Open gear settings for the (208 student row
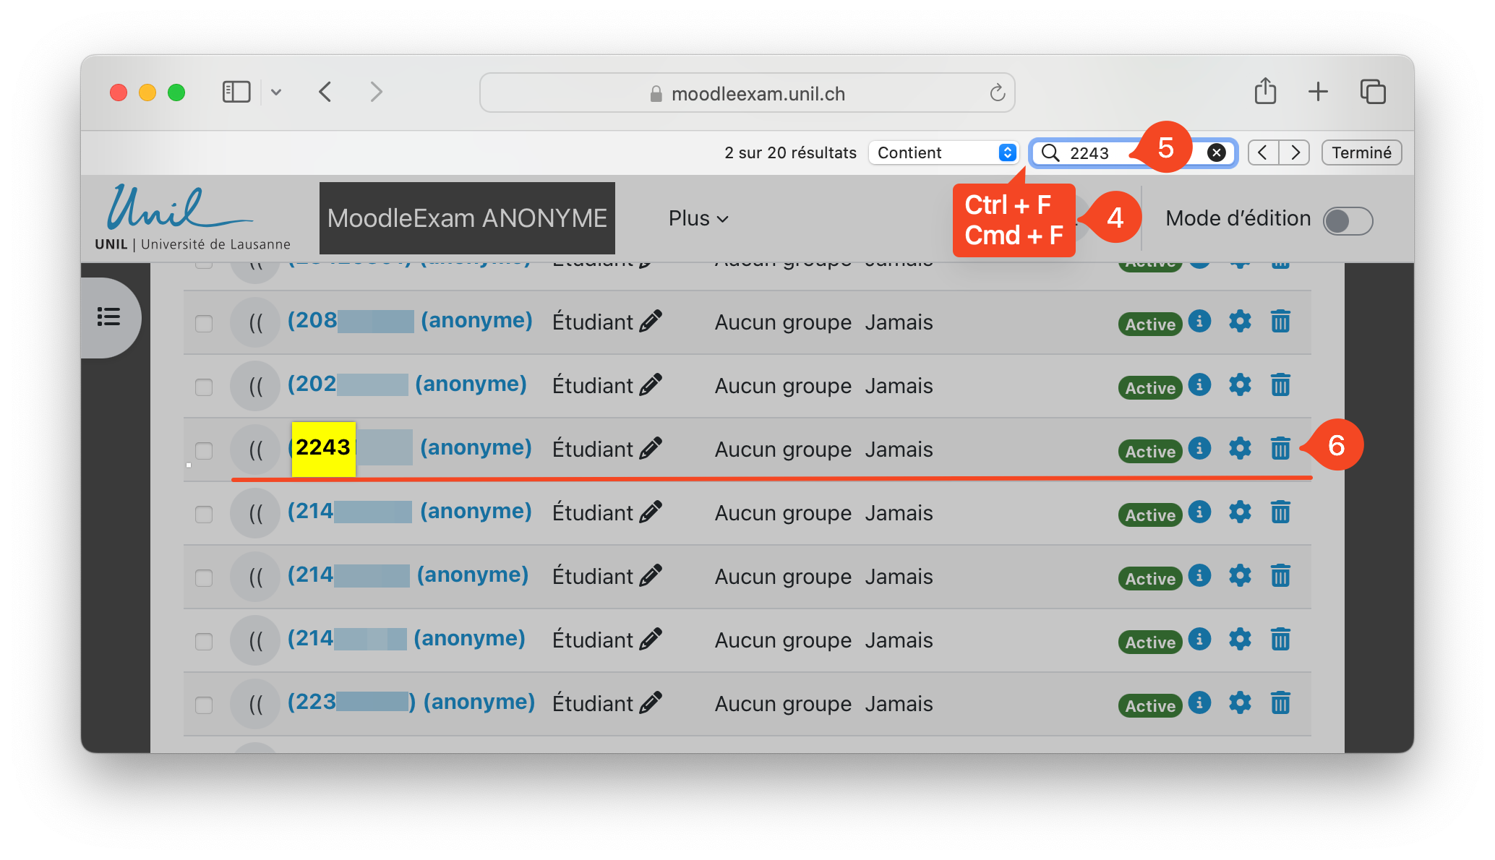The image size is (1495, 860). pos(1240,322)
